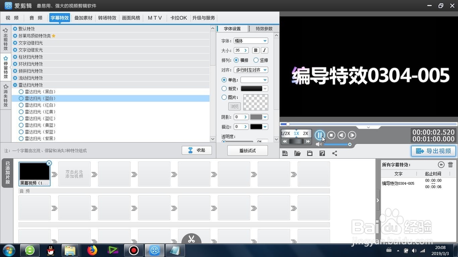Adjust the volume slider handle
The width and height of the screenshot is (458, 257).
[349, 145]
